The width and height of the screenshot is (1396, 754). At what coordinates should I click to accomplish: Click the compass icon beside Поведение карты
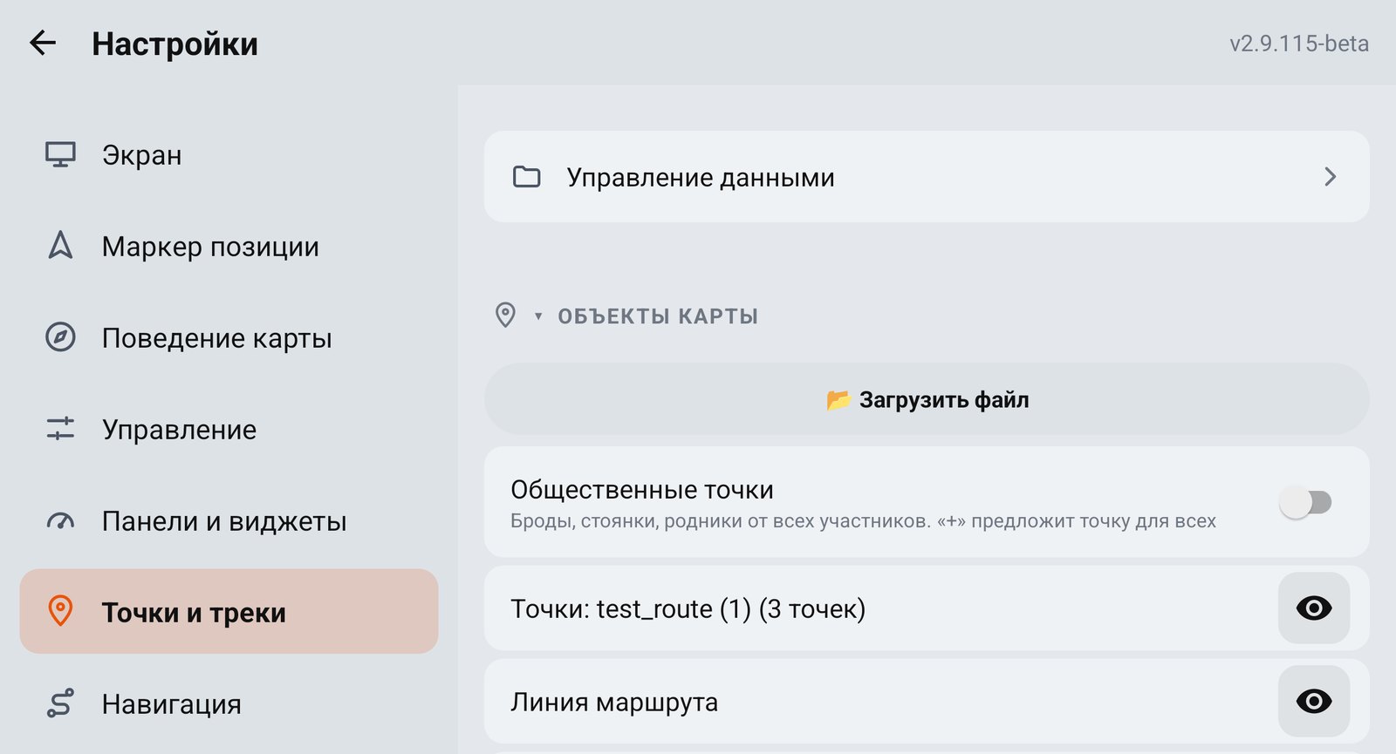pyautogui.click(x=60, y=337)
